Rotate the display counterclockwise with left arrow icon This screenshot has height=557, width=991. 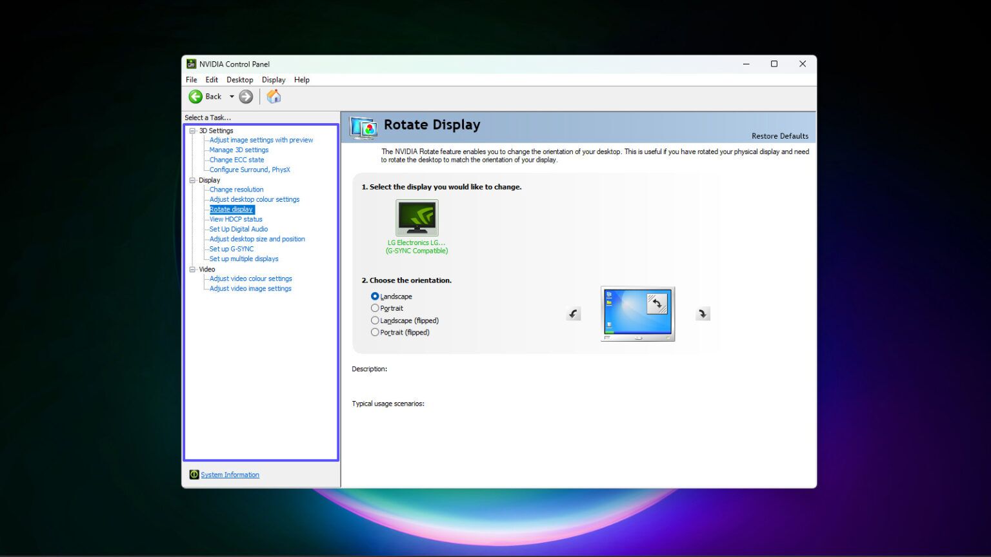click(573, 313)
